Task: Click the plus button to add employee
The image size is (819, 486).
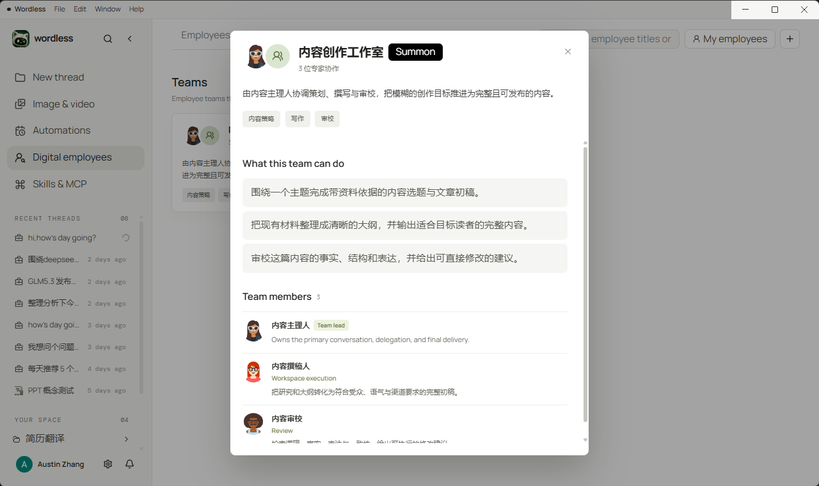Action: (x=790, y=39)
